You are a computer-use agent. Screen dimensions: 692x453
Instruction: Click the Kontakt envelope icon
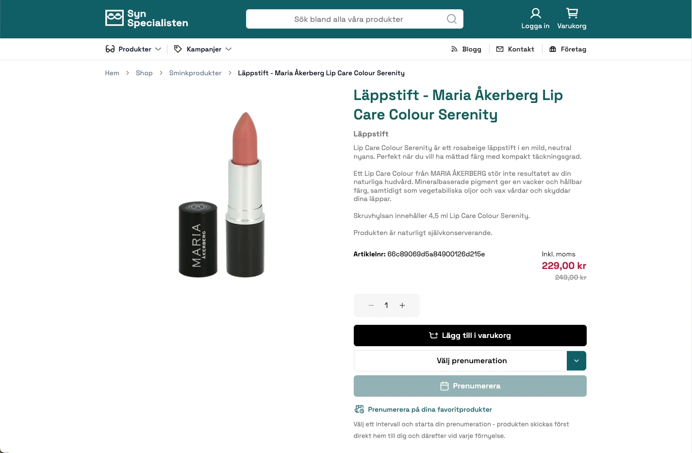pyautogui.click(x=500, y=49)
